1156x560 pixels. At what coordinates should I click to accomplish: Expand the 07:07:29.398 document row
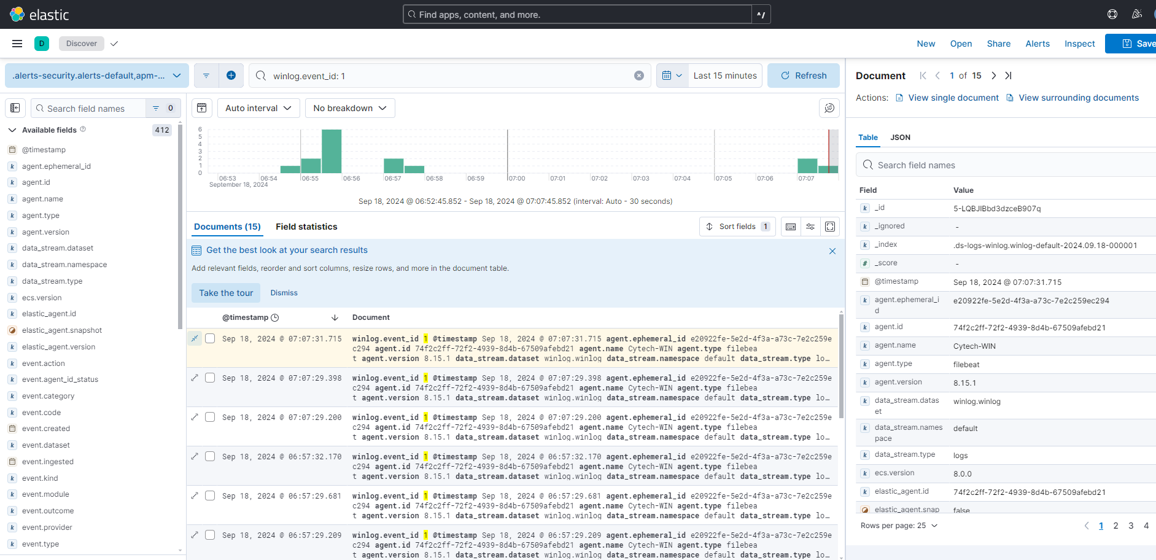(x=195, y=378)
